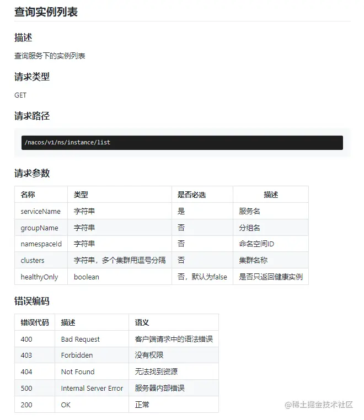Click the 客户端请求中的语法错误 cell

click(174, 339)
